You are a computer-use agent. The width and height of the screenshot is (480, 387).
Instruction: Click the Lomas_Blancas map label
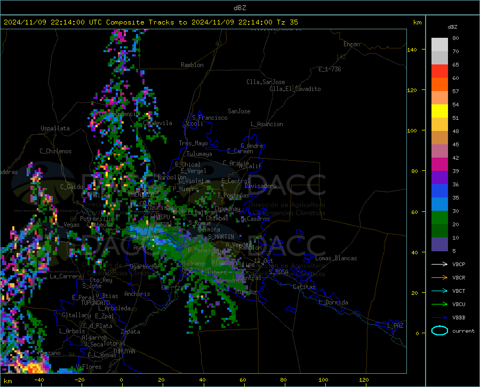(336, 258)
